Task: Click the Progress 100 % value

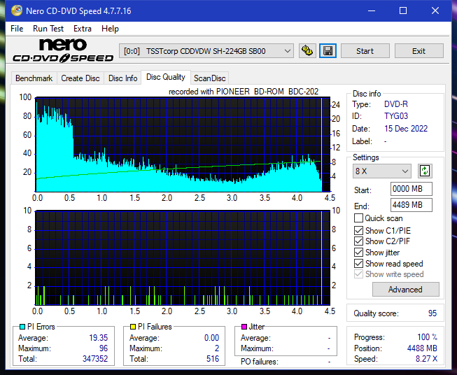Action: pos(427,337)
